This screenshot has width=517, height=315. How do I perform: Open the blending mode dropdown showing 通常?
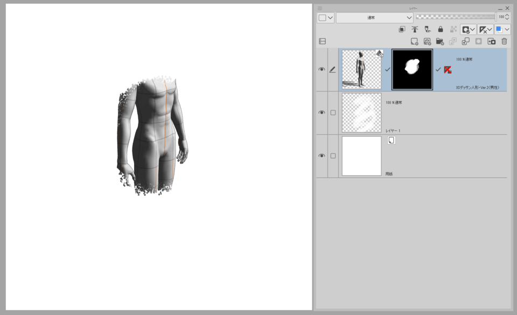pyautogui.click(x=375, y=18)
